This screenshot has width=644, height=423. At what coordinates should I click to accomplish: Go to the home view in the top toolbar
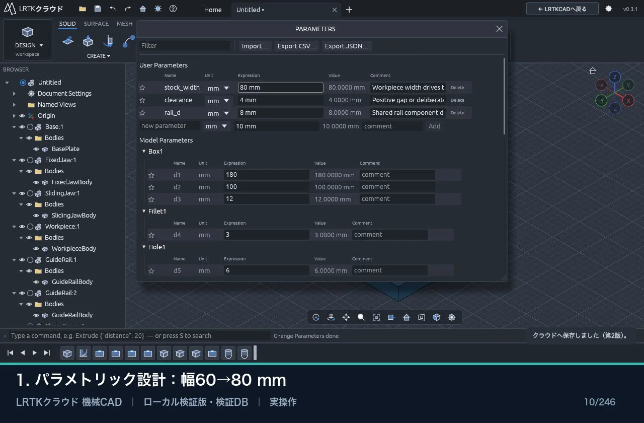point(143,9)
